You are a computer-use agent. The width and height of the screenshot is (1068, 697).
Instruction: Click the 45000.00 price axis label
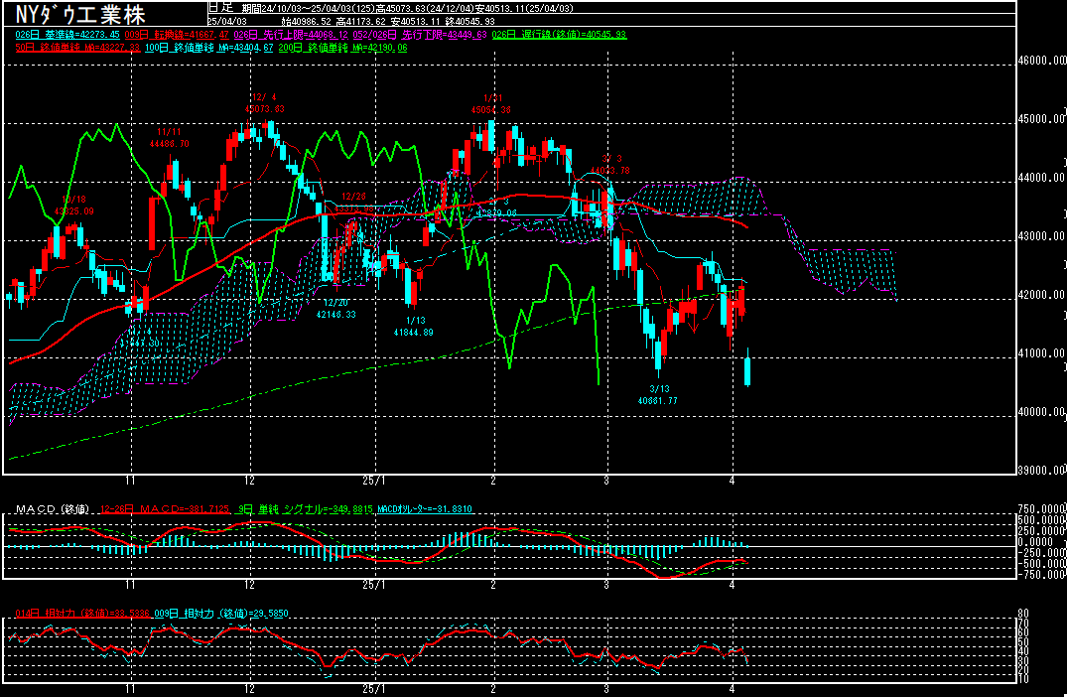1041,118
